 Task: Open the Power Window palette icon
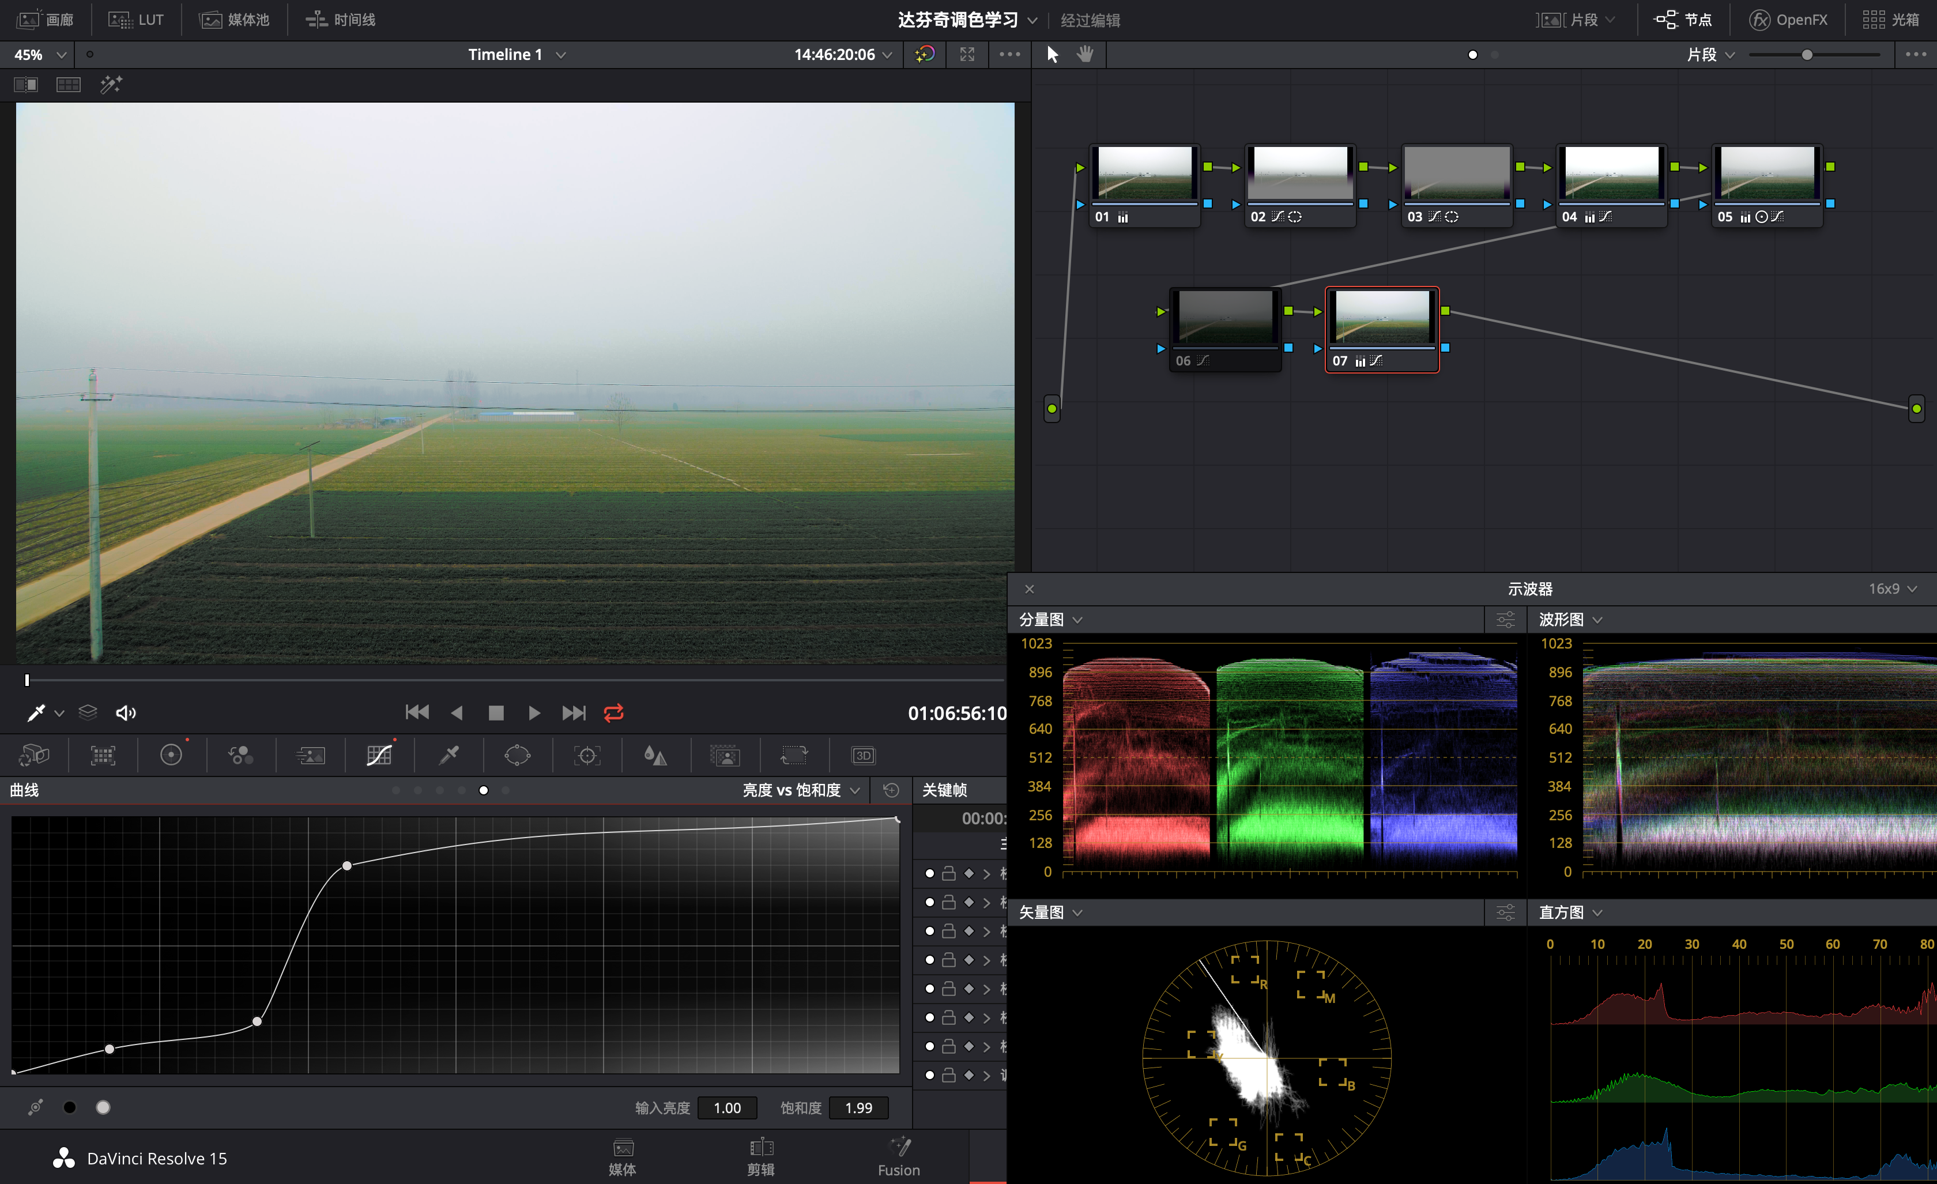[517, 756]
